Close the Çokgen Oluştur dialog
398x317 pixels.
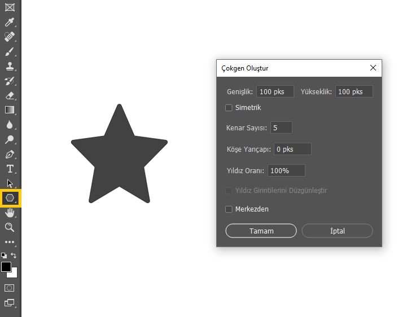point(373,68)
